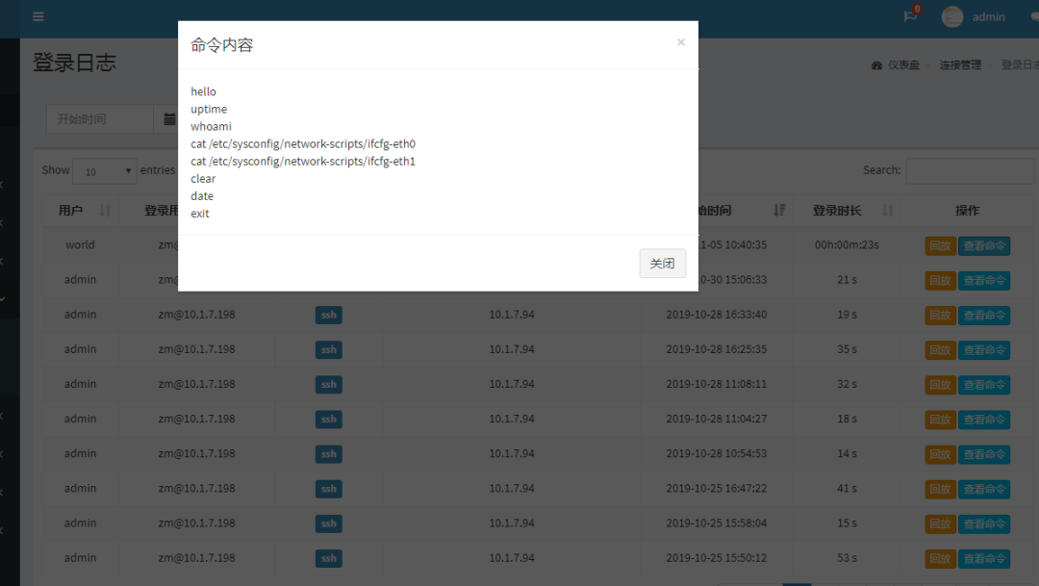1039x586 pixels.
Task: Select the 'clear' command line
Action: [203, 179]
